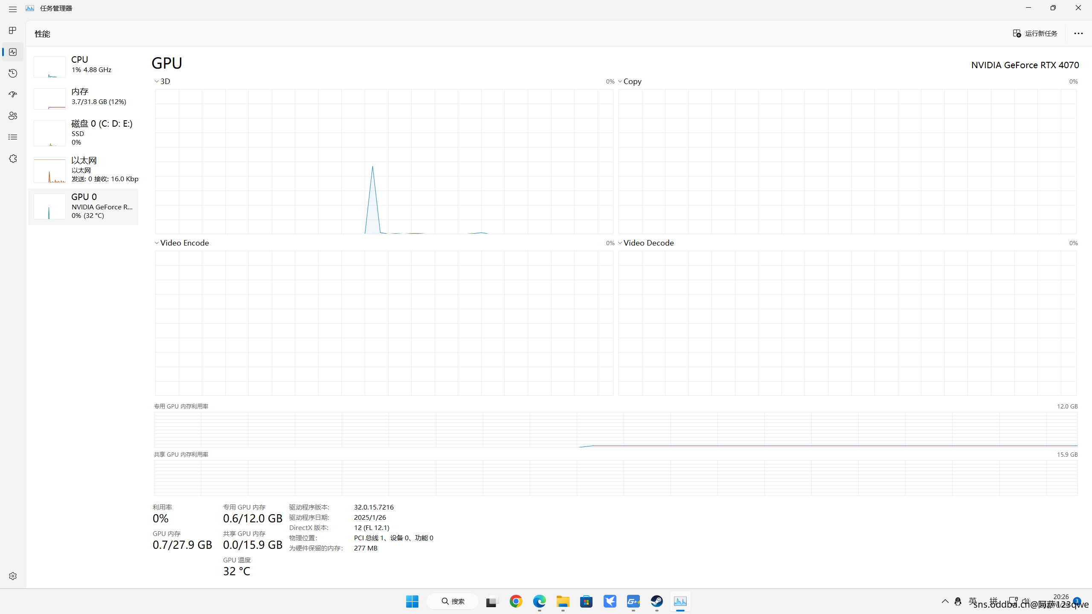Open the Services page icon
This screenshot has height=614, width=1092.
[x=13, y=159]
